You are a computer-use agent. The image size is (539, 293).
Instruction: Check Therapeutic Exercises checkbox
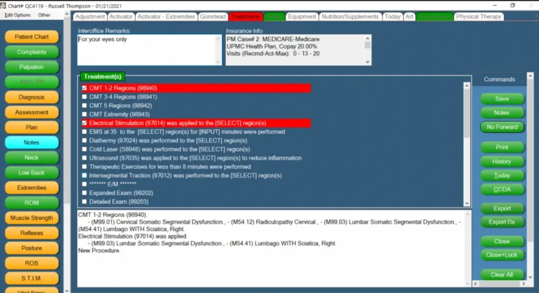[84, 167]
